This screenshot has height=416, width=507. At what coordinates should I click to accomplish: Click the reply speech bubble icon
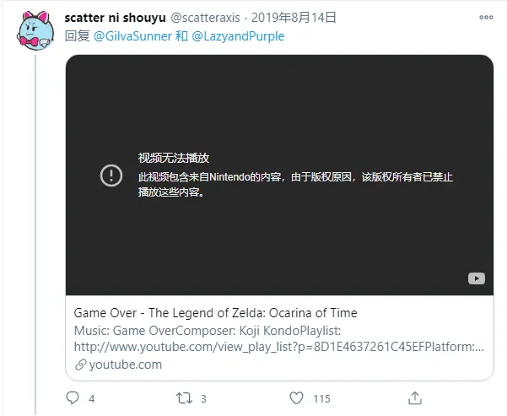tap(73, 398)
